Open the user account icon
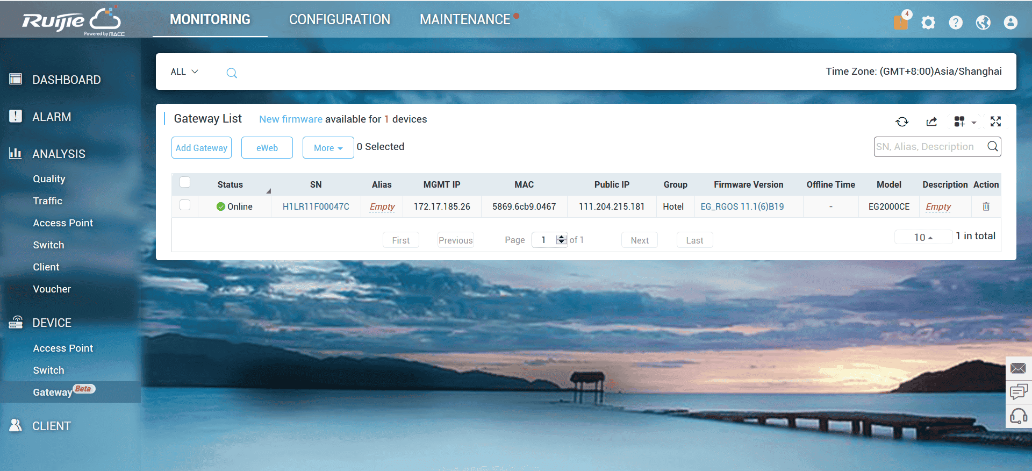 (x=1010, y=23)
